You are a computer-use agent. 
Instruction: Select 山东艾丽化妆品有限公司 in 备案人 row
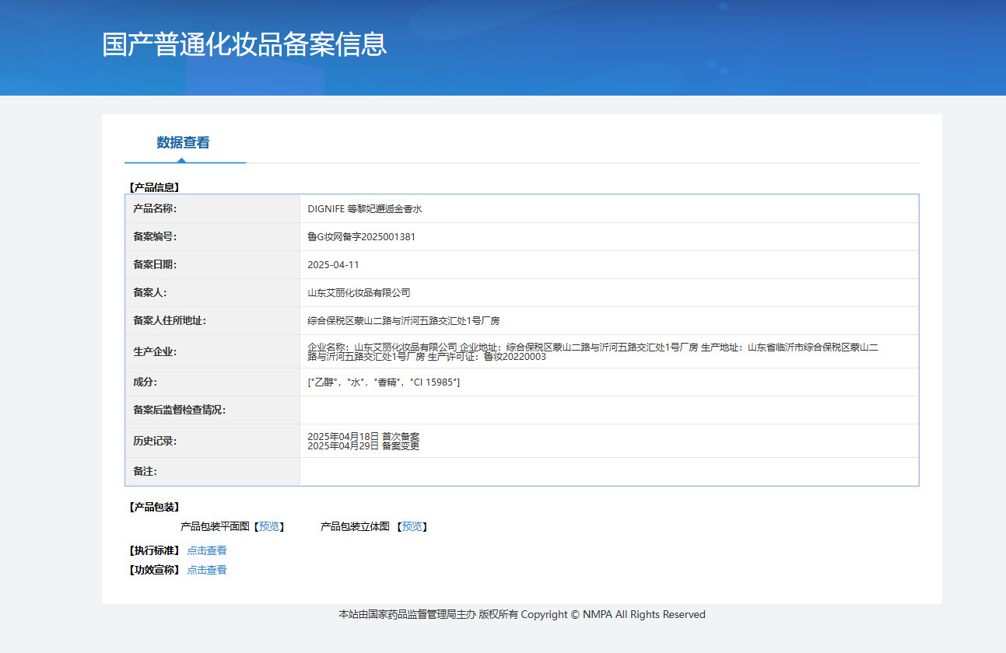click(x=359, y=293)
